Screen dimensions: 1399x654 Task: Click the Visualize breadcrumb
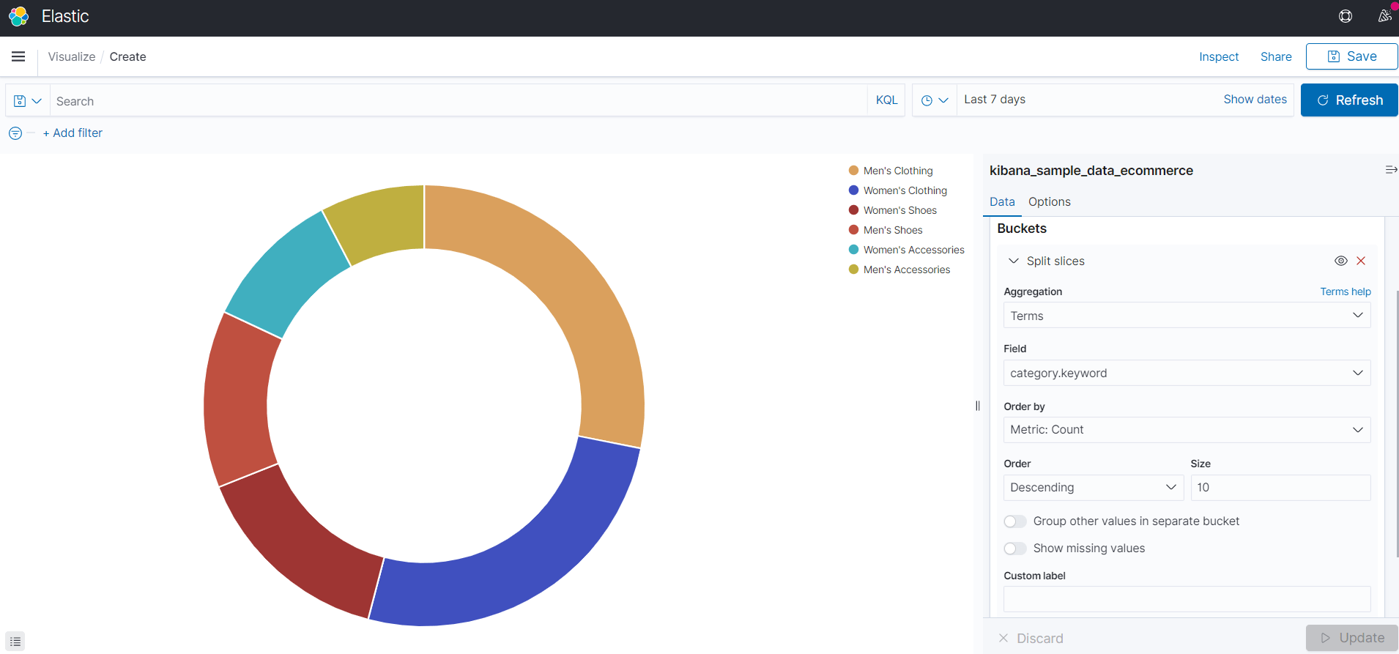(x=72, y=56)
